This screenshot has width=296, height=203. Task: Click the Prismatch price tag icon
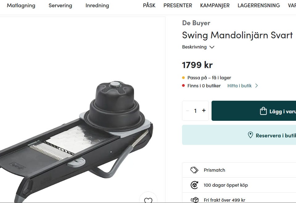coord(194,170)
